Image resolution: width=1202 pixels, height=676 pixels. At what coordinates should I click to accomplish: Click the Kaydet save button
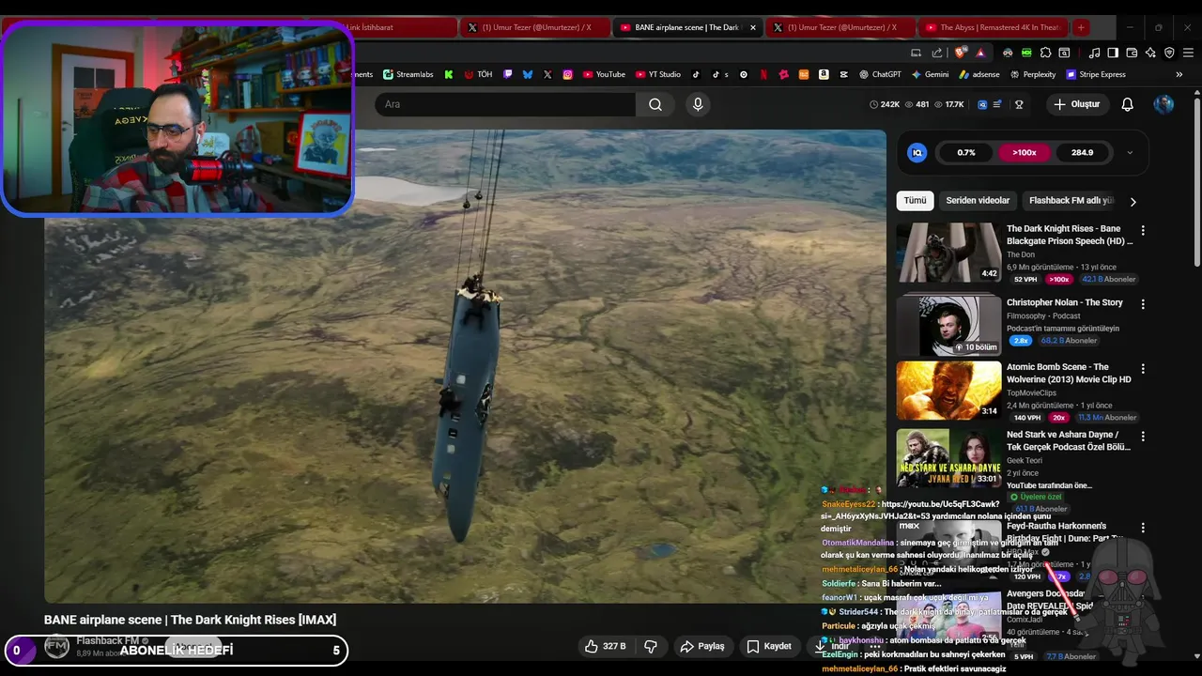point(769,646)
